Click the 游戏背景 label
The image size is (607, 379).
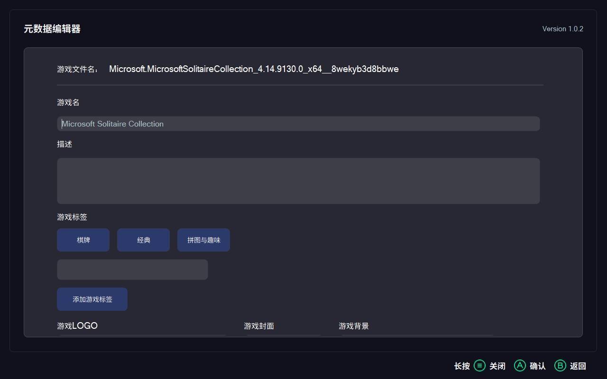coord(354,326)
